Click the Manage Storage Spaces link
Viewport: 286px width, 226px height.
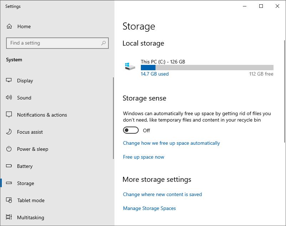(149, 208)
